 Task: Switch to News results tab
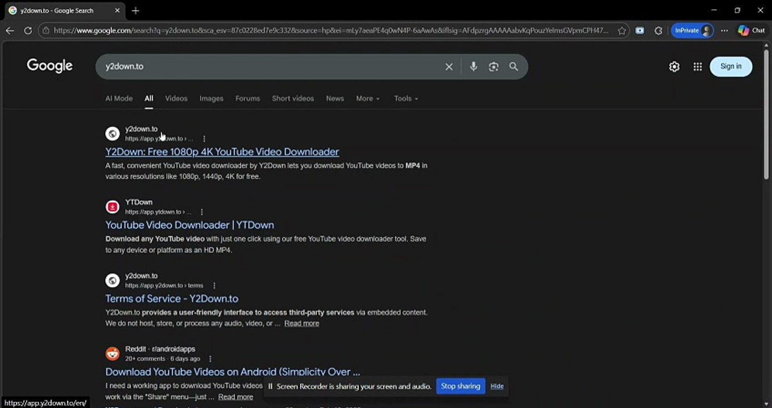coord(335,99)
